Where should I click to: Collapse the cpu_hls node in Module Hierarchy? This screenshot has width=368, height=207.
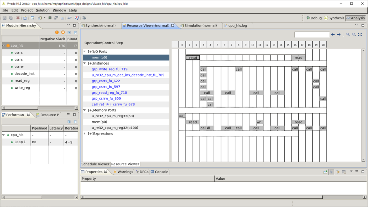pos(4,46)
